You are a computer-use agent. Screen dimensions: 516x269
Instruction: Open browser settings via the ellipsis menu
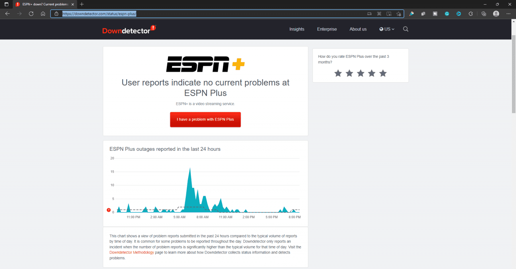(508, 14)
